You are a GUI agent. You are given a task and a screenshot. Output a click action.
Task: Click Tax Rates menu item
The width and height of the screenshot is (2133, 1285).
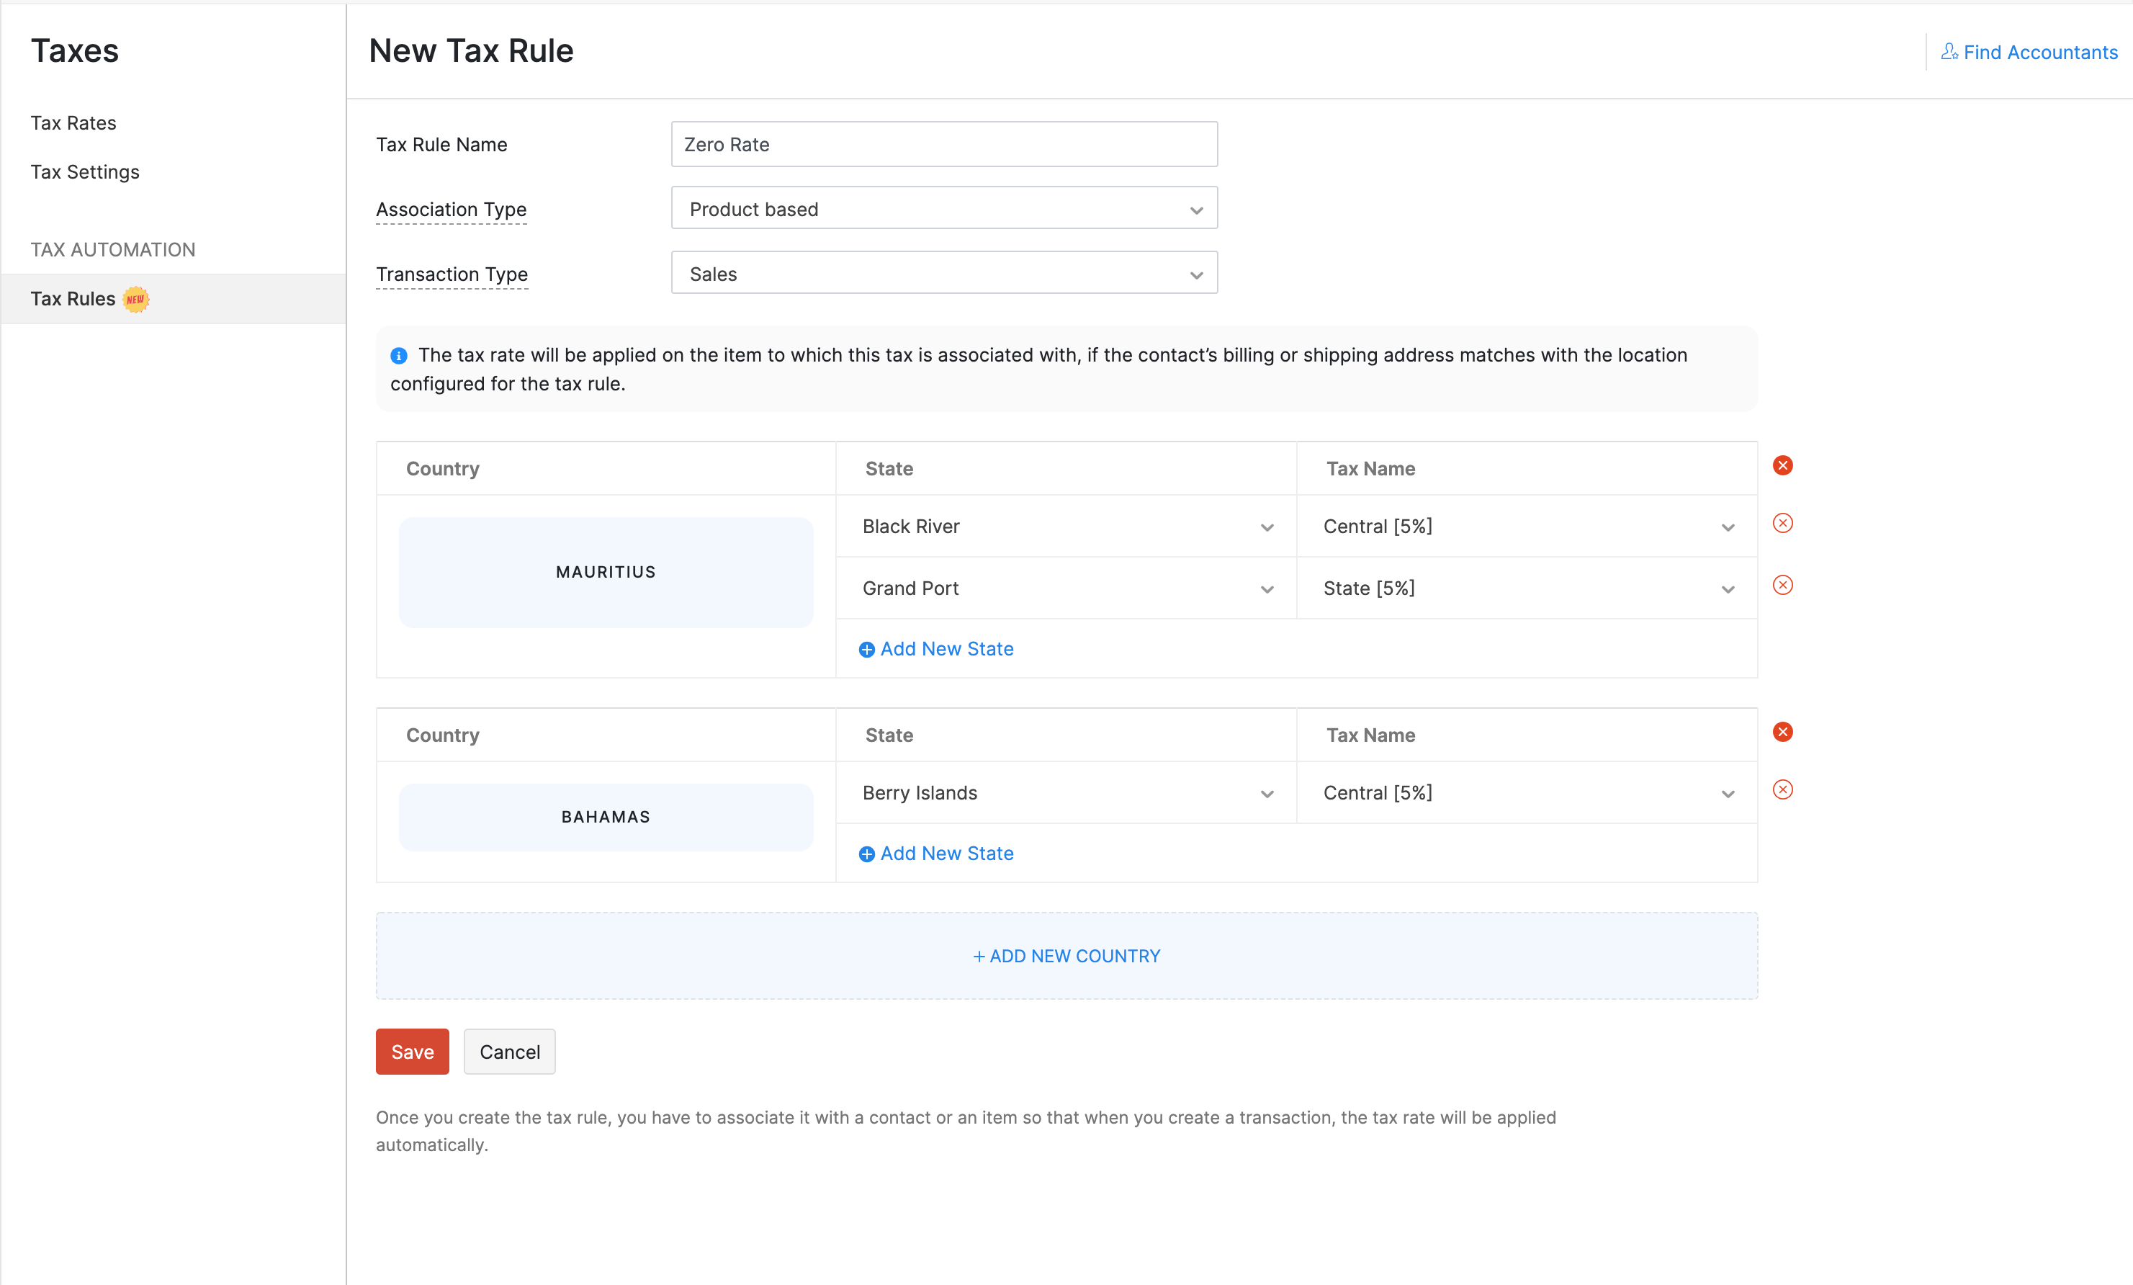[73, 122]
